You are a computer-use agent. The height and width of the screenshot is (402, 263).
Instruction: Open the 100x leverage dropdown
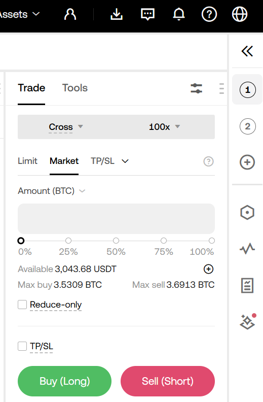[x=165, y=127]
